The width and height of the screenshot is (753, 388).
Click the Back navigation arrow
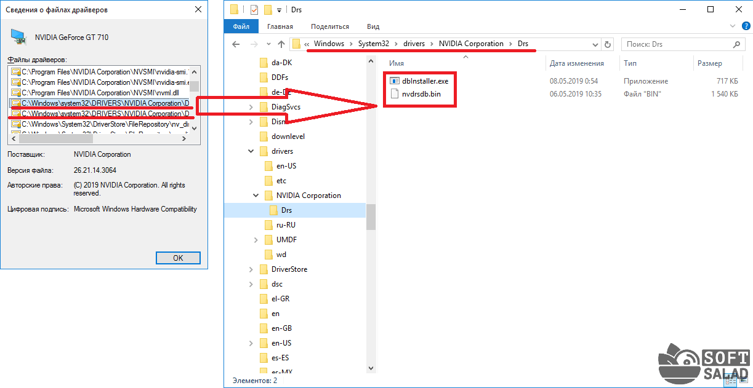pyautogui.click(x=236, y=44)
